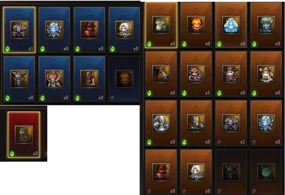Pick the blue card's white-haired girl
The width and height of the screenshot is (285, 195).
(124, 30)
